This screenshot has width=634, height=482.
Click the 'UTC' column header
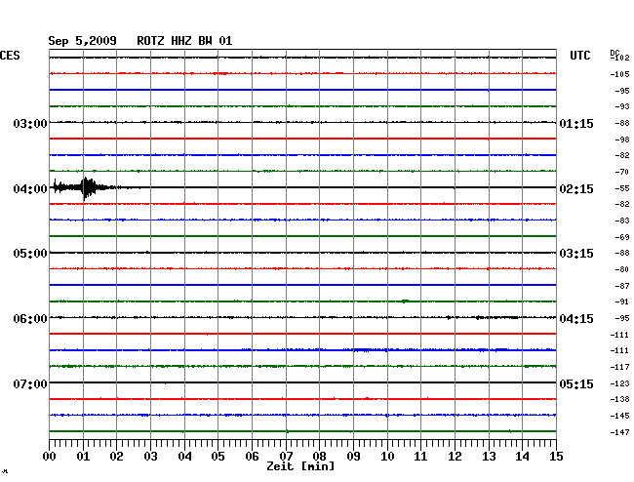(579, 56)
